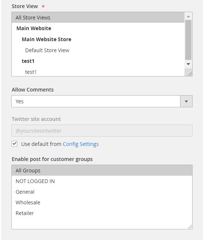Open the Config Settings link
This screenshot has height=240, width=204.
pyautogui.click(x=81, y=144)
